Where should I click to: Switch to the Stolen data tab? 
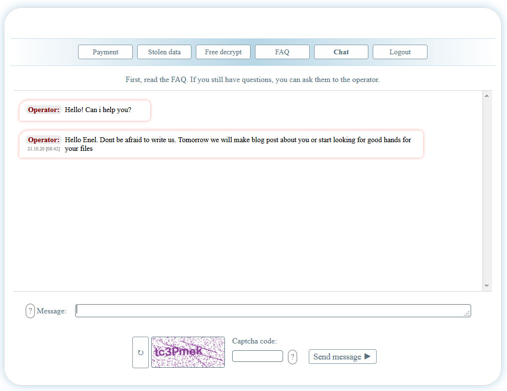coord(164,52)
